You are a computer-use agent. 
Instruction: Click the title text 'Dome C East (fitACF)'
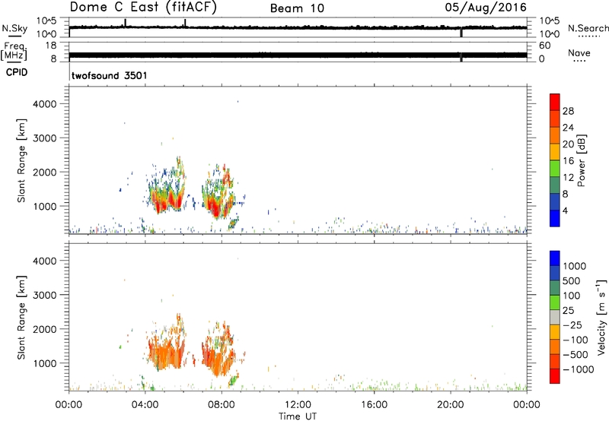[x=143, y=8]
